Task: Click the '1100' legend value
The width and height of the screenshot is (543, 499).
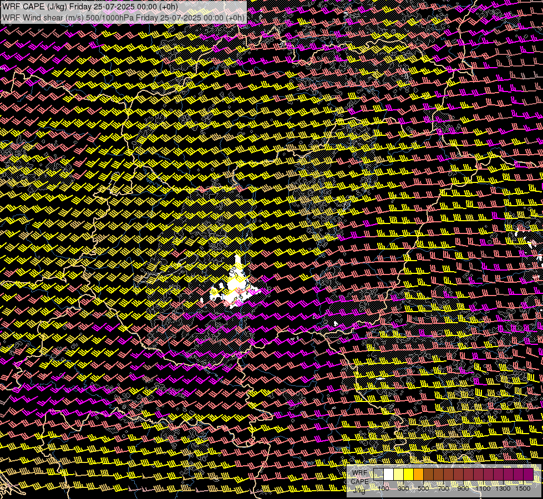Action: 483,488
